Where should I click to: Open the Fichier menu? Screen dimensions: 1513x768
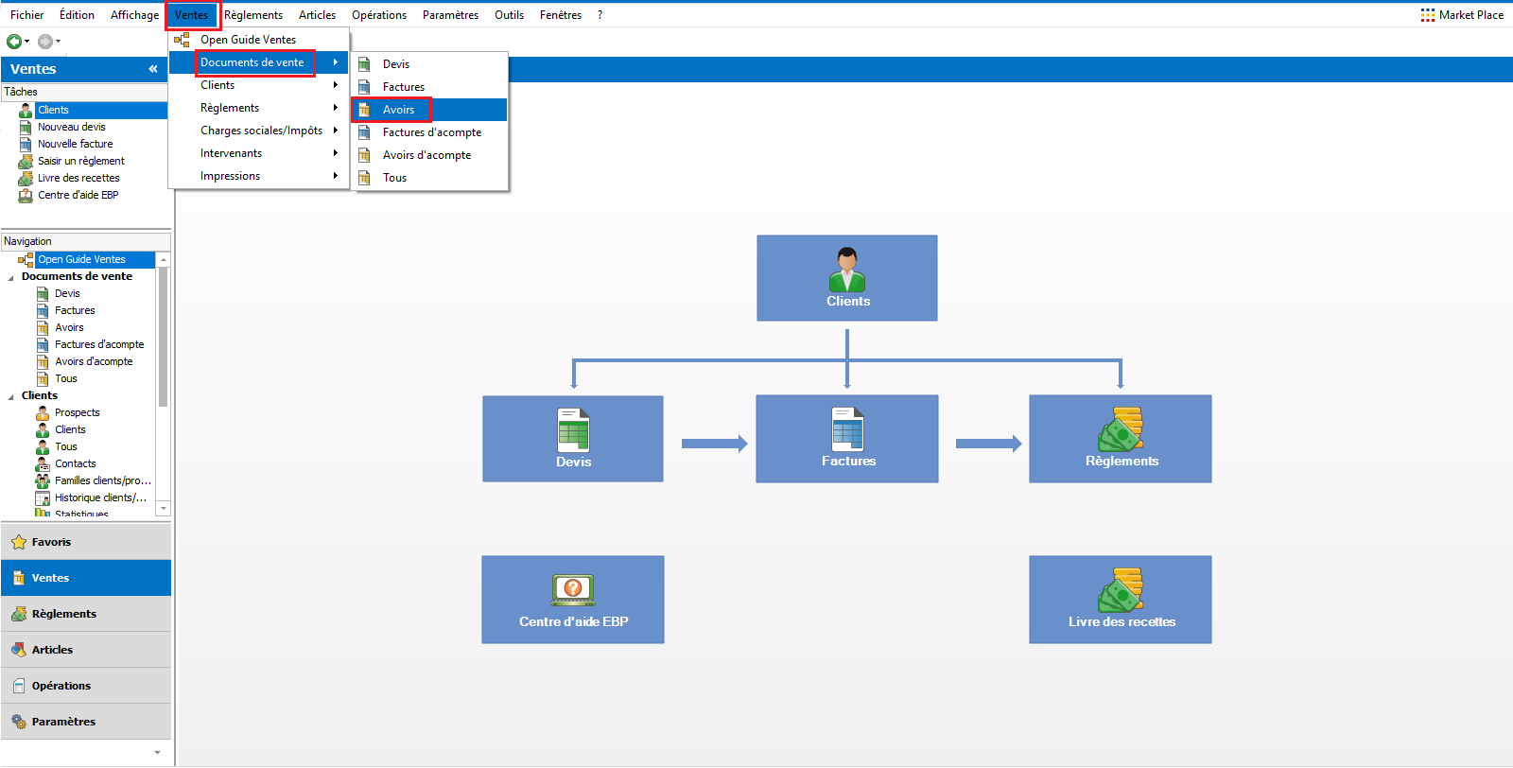click(x=26, y=15)
